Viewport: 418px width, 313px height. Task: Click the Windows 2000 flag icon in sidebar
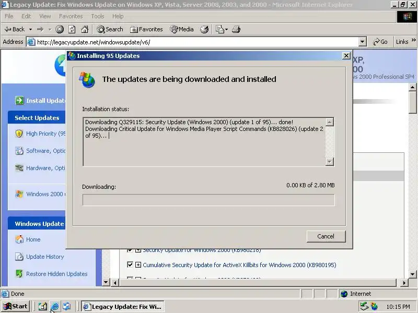pos(19,194)
